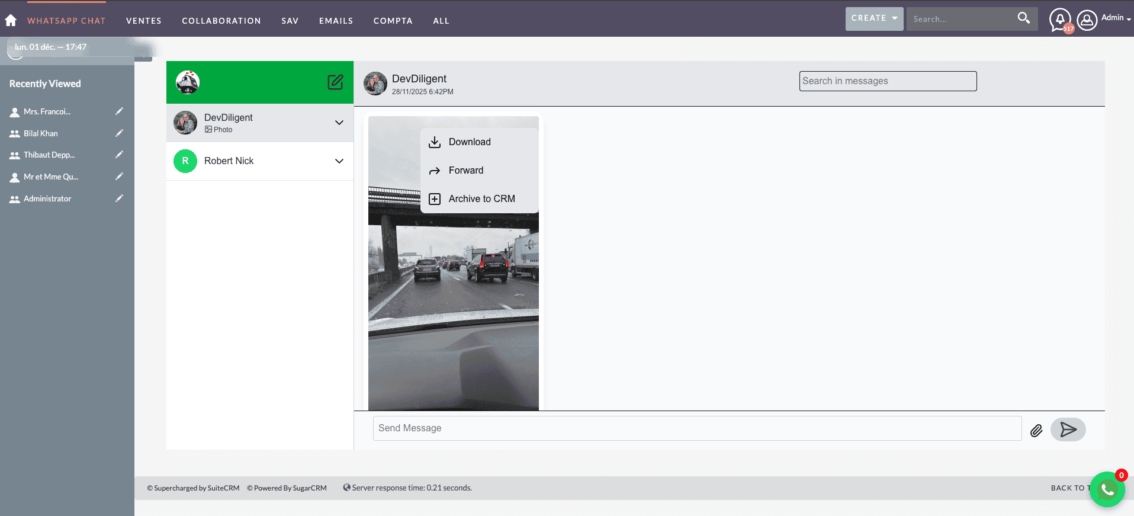Image resolution: width=1134 pixels, height=516 pixels.
Task: Open the green floating phone call widget
Action: (1107, 489)
